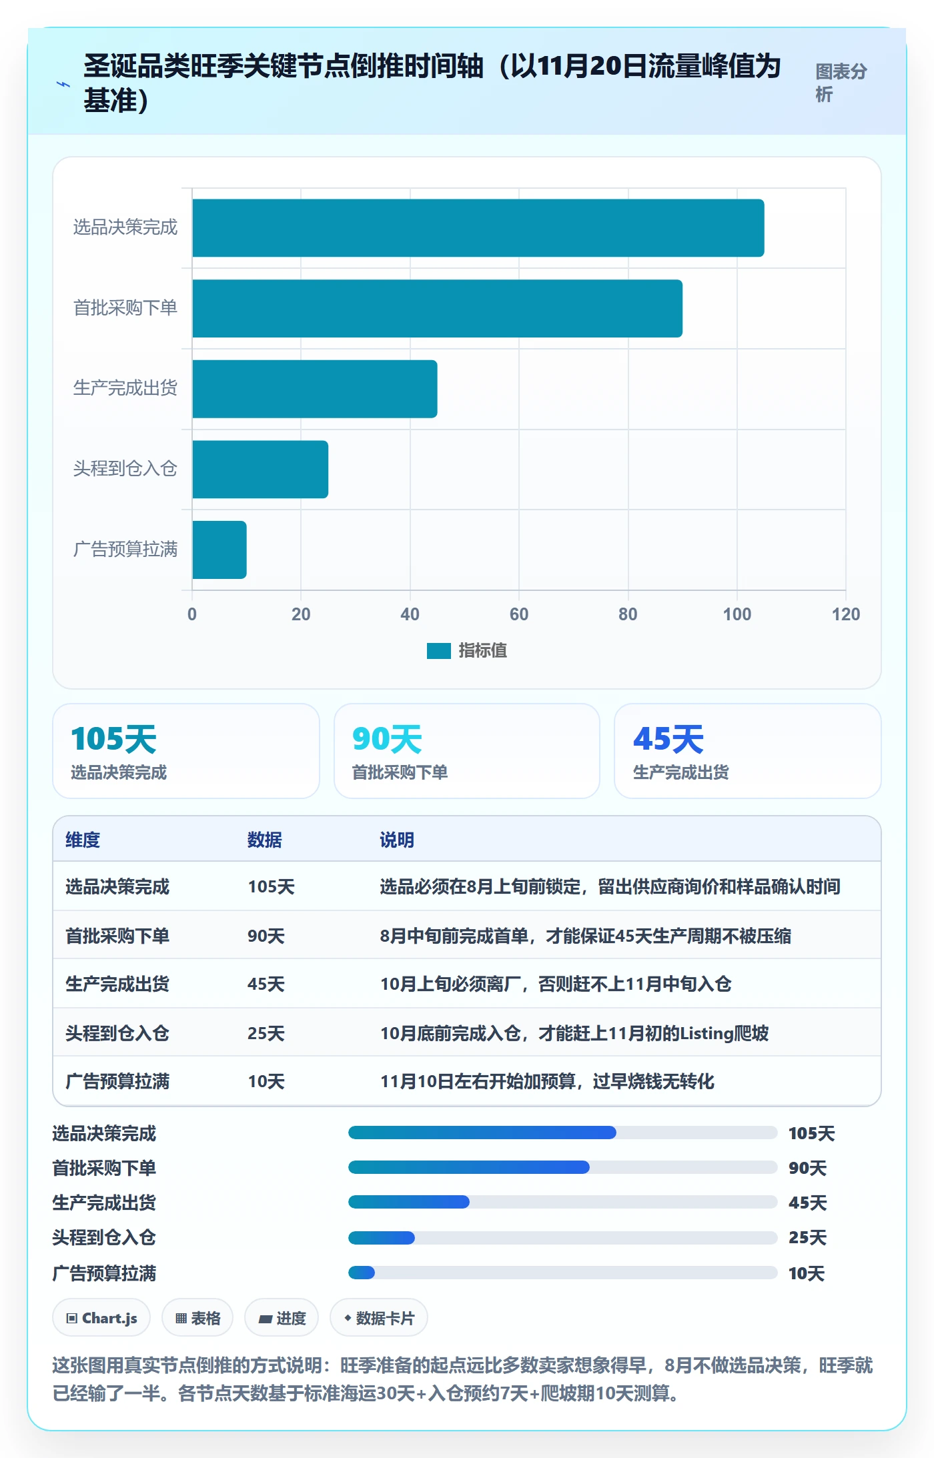Click description 10月底前完成入仓
The width and height of the screenshot is (934, 1458).
coord(574,1033)
